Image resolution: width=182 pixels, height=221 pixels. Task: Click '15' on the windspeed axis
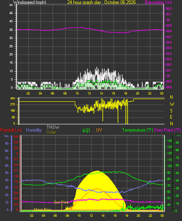(11, 62)
